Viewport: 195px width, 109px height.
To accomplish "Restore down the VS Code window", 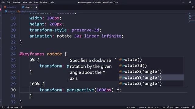I will (190, 2).
